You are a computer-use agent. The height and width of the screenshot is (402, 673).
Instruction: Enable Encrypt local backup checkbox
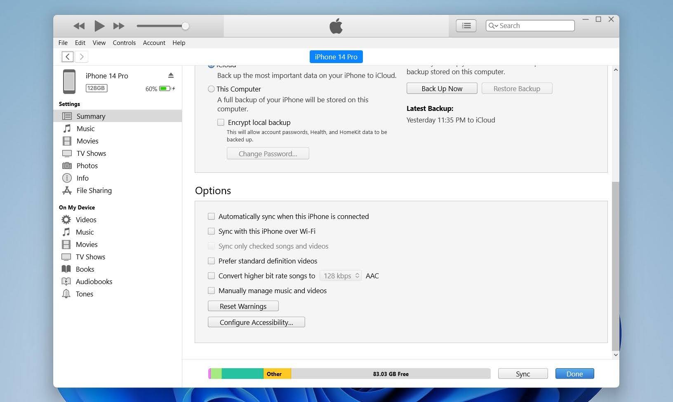221,122
